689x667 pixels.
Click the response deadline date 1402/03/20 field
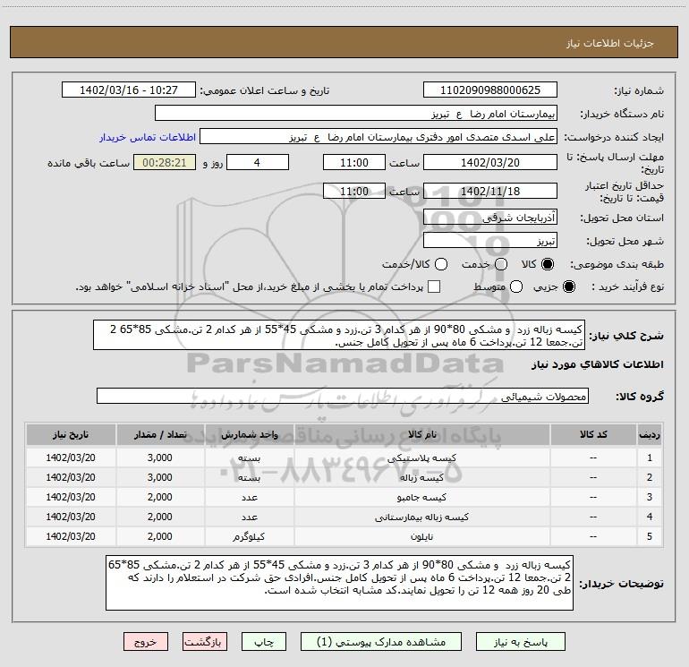click(490, 162)
